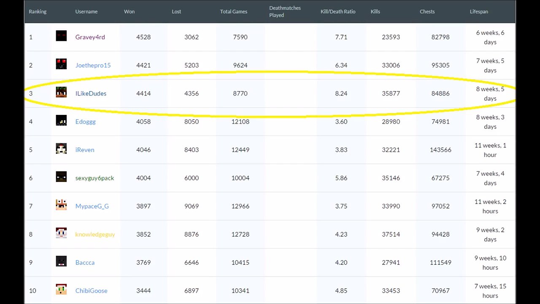Click sexyguy6pack's avatar head icon

(x=61, y=176)
